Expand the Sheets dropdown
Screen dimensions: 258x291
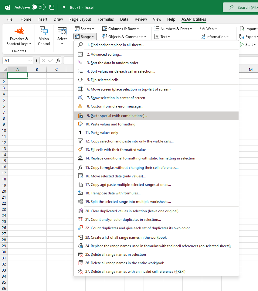click(x=84, y=29)
